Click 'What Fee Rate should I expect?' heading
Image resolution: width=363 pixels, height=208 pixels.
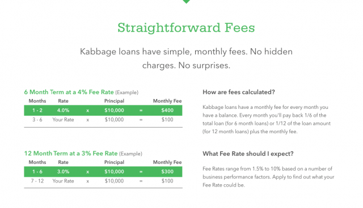248,154
